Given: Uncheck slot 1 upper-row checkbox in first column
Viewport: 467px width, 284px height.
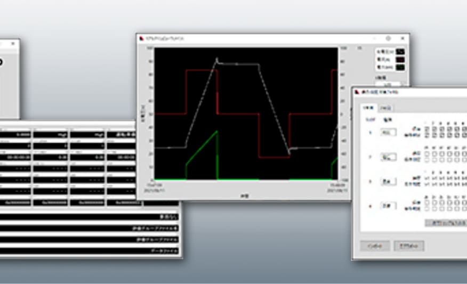Looking at the screenshot, I should pos(427,129).
